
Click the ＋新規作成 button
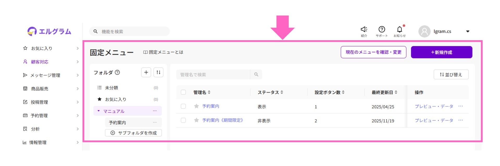441,52
